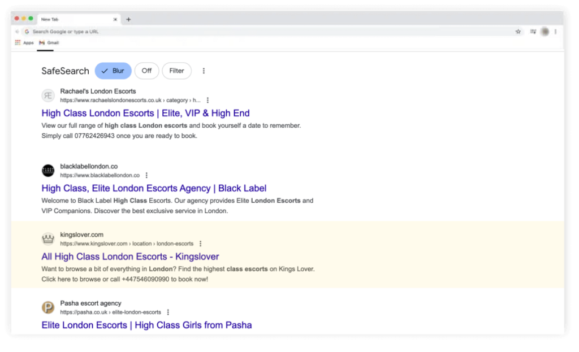Click the kingslover.com location london-escorts URL
Screen dimensions: 579x352
pos(127,244)
